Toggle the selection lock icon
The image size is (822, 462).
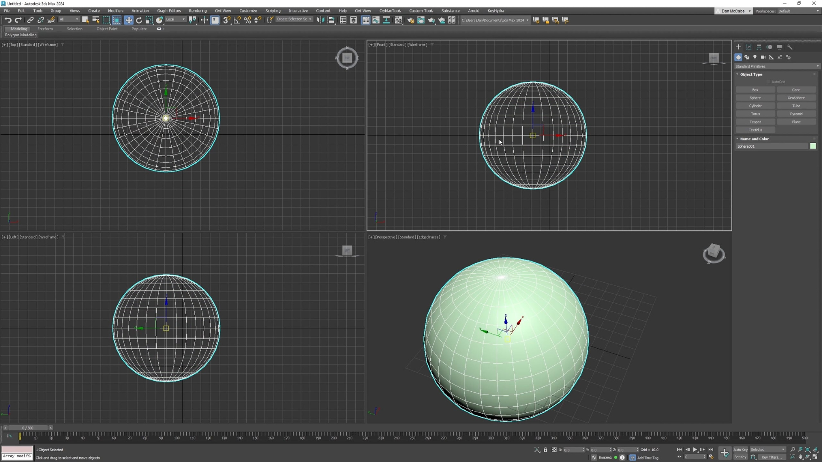pos(545,450)
